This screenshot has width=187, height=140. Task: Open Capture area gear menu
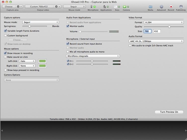(x=19, y=7)
